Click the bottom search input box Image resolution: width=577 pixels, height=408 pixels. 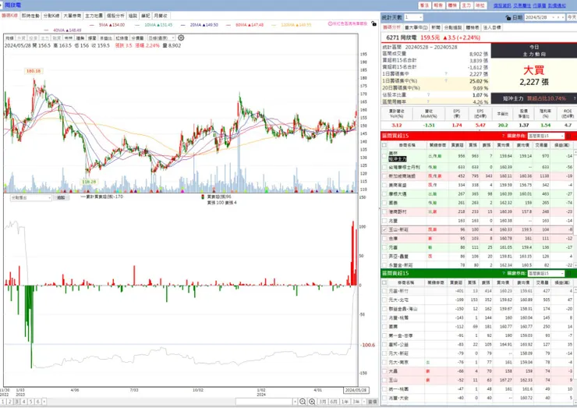coord(264,402)
